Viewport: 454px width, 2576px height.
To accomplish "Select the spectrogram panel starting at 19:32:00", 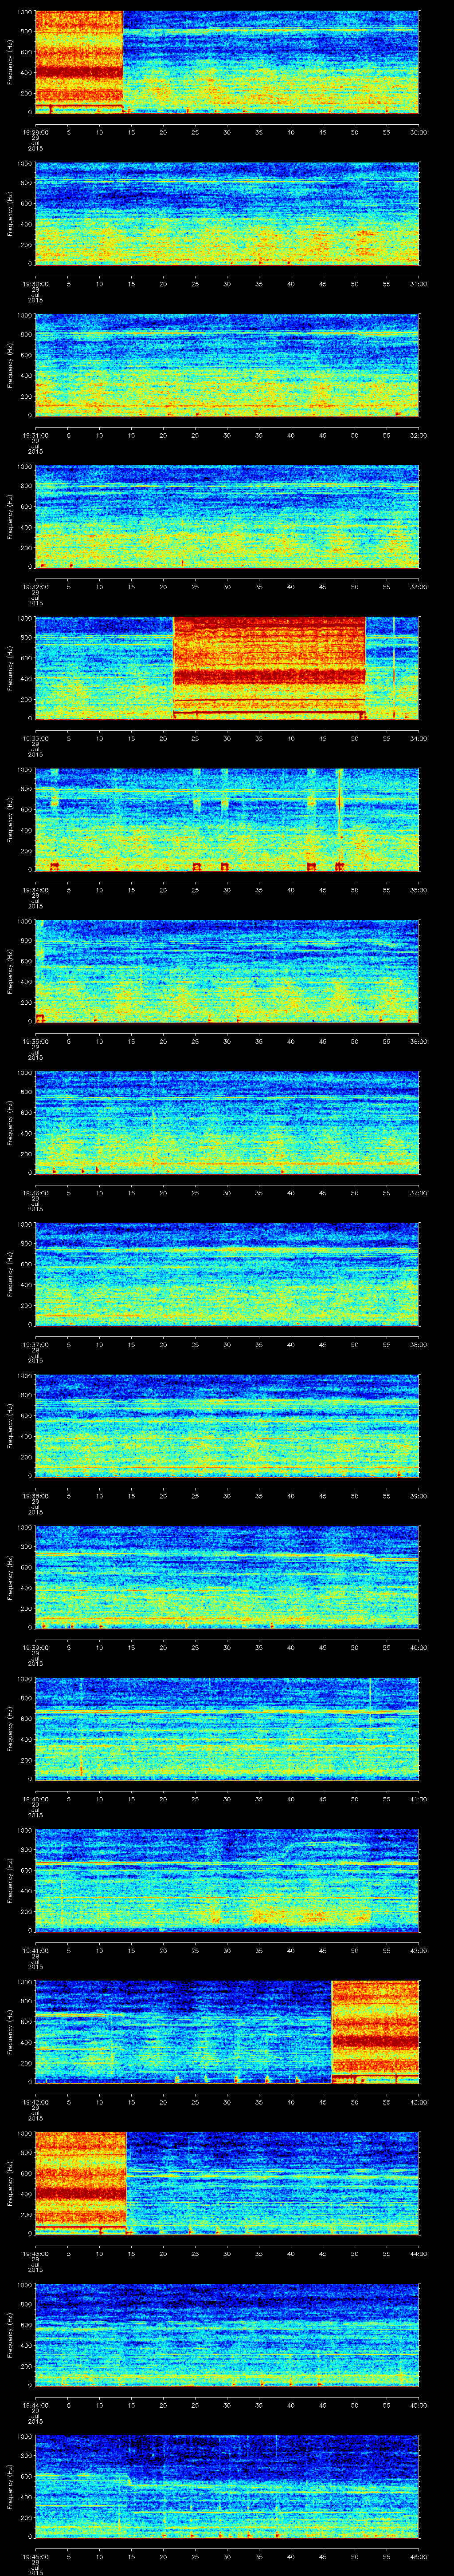I will point(227,517).
